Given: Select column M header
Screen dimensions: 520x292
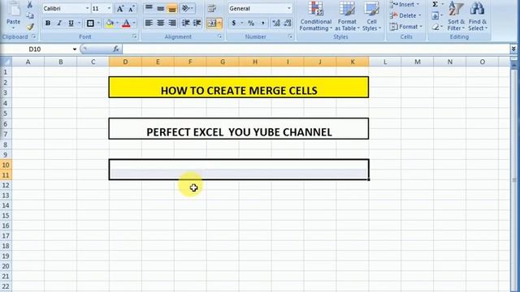Looking at the screenshot, I should click(x=417, y=62).
